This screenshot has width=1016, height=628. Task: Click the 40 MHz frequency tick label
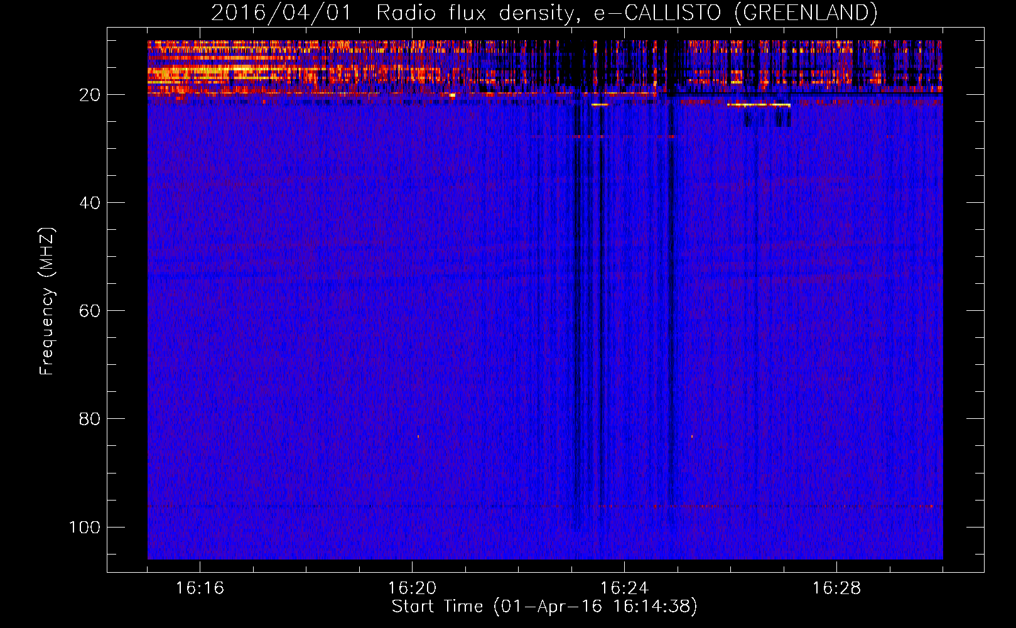pyautogui.click(x=90, y=203)
